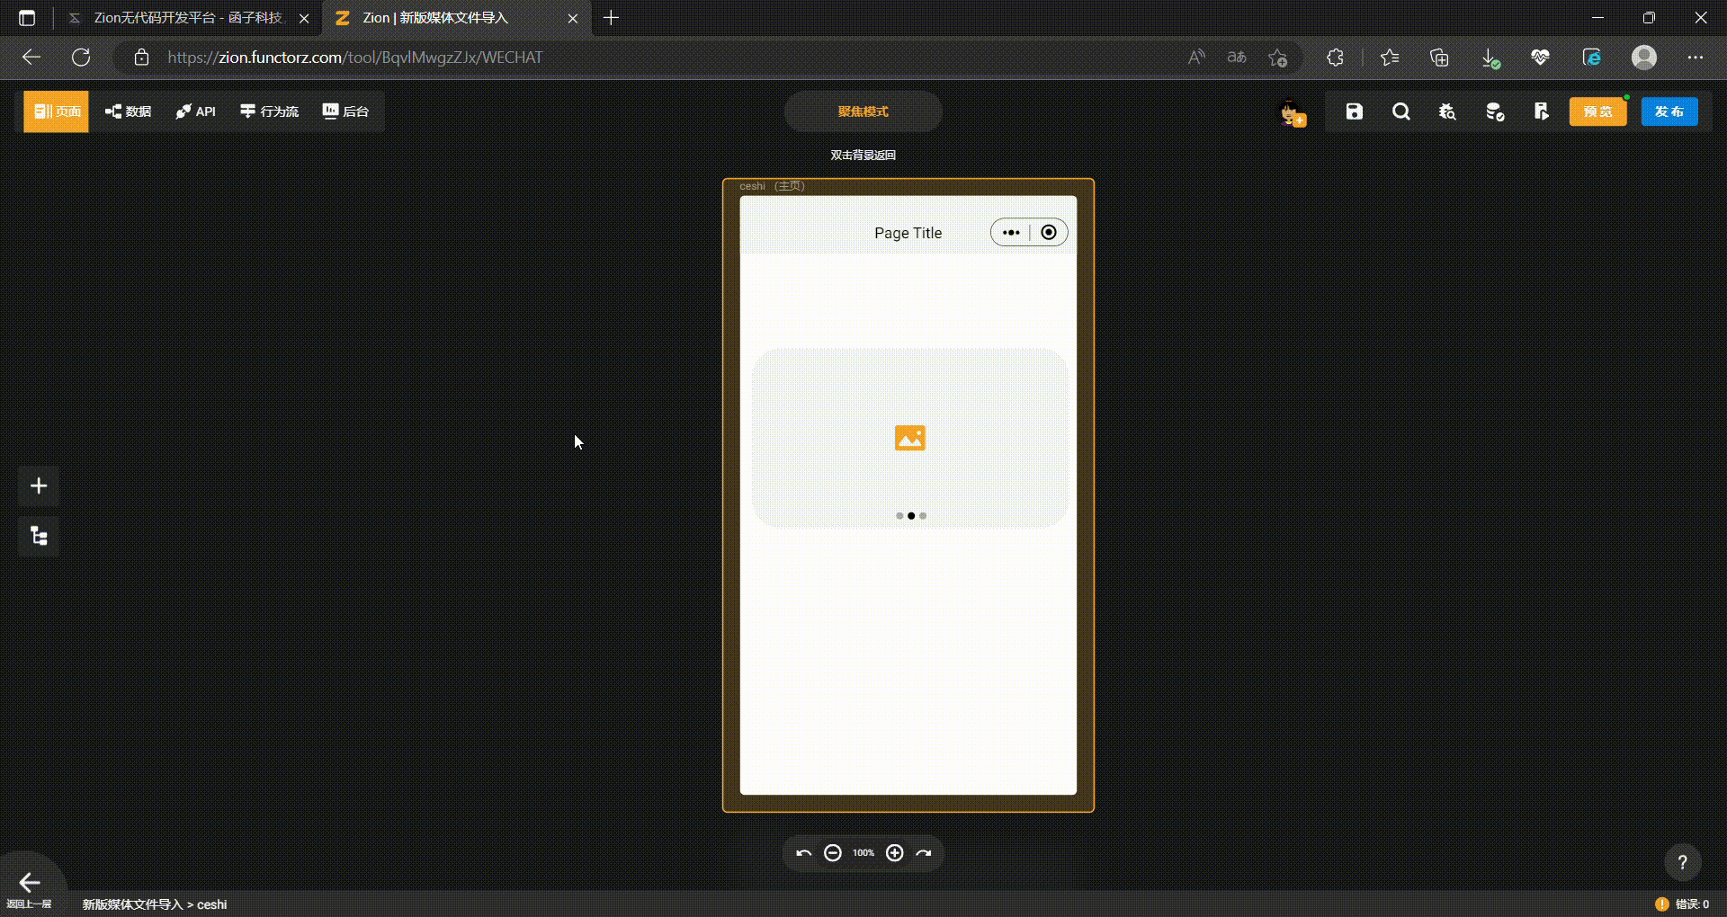Open the mini program three-dots menu
This screenshot has height=917, width=1727.
pyautogui.click(x=1011, y=233)
